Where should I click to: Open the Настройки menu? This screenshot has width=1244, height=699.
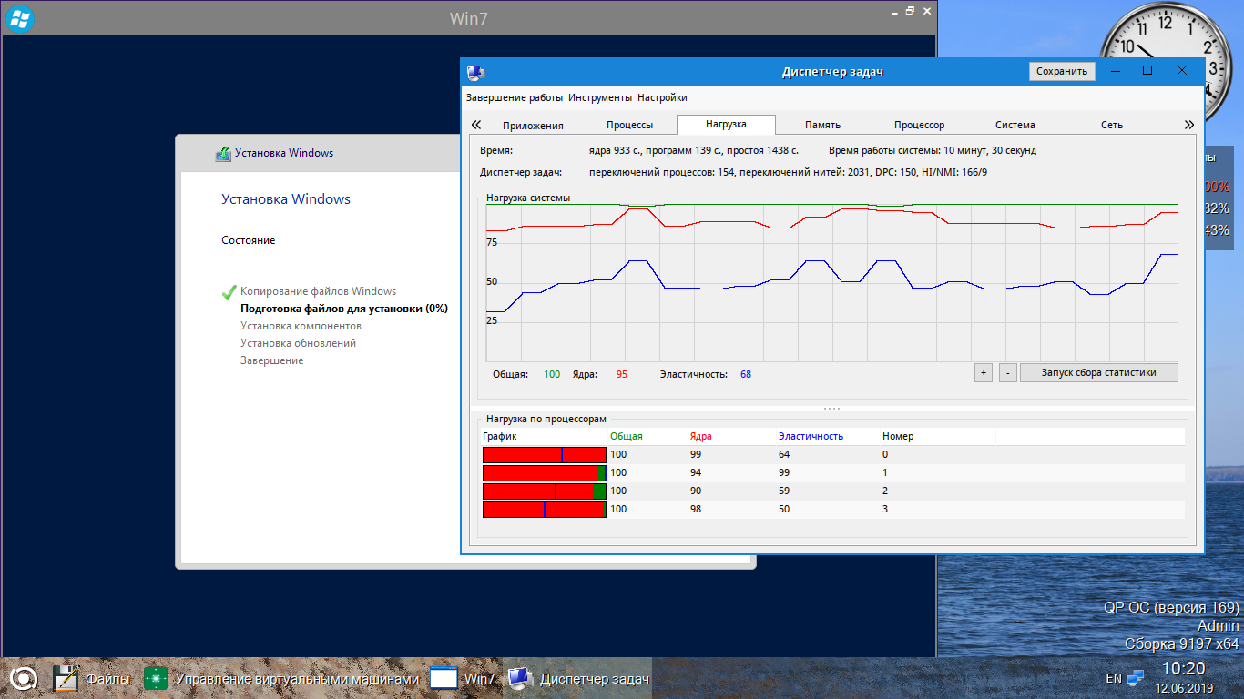point(662,97)
